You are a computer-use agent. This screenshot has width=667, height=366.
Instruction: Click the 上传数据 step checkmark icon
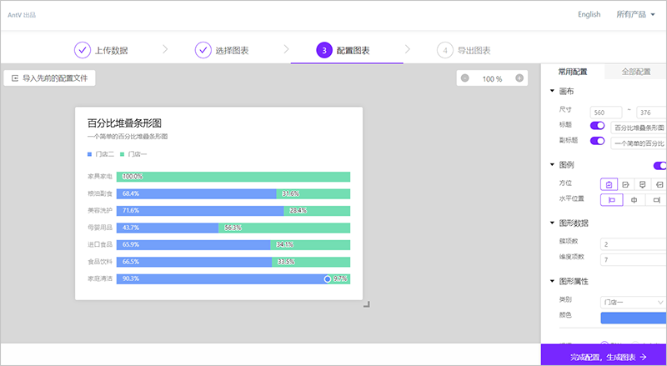click(83, 50)
